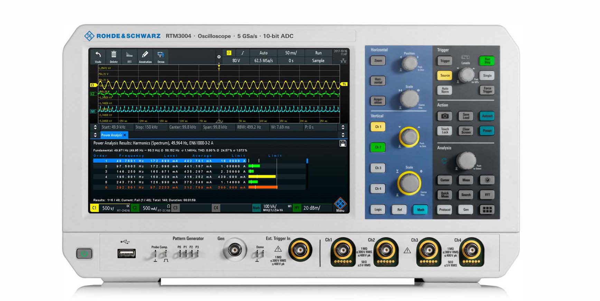Click the front-panel power button
600x301 pixels.
click(x=84, y=254)
